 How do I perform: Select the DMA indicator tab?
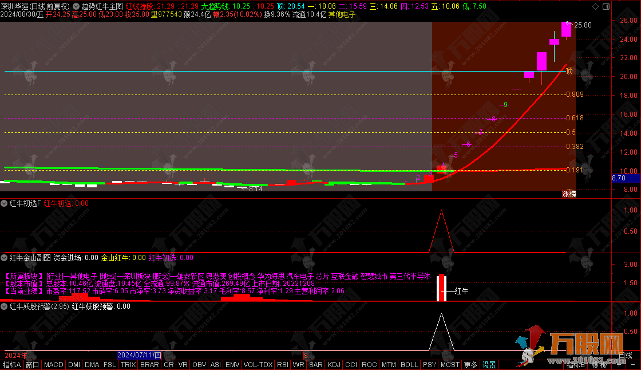click(x=92, y=365)
